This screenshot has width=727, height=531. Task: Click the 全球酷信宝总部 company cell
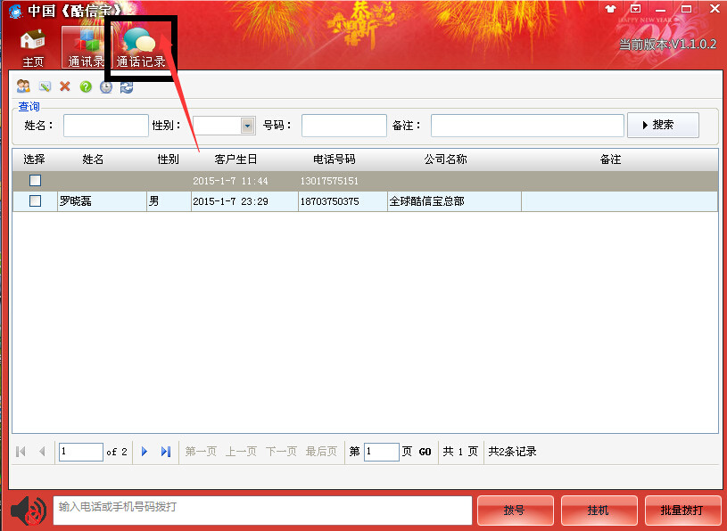pyautogui.click(x=454, y=201)
